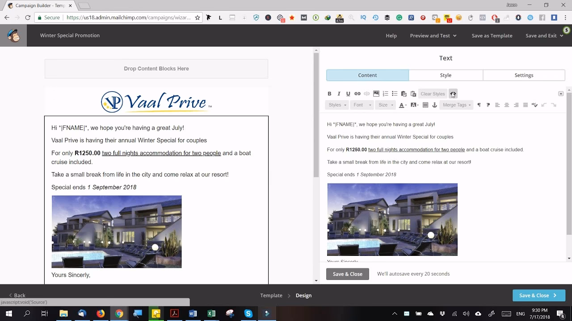Click the spell check icon

534,105
